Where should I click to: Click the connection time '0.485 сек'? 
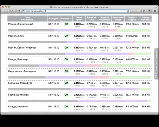pyautogui.click(x=105, y=95)
